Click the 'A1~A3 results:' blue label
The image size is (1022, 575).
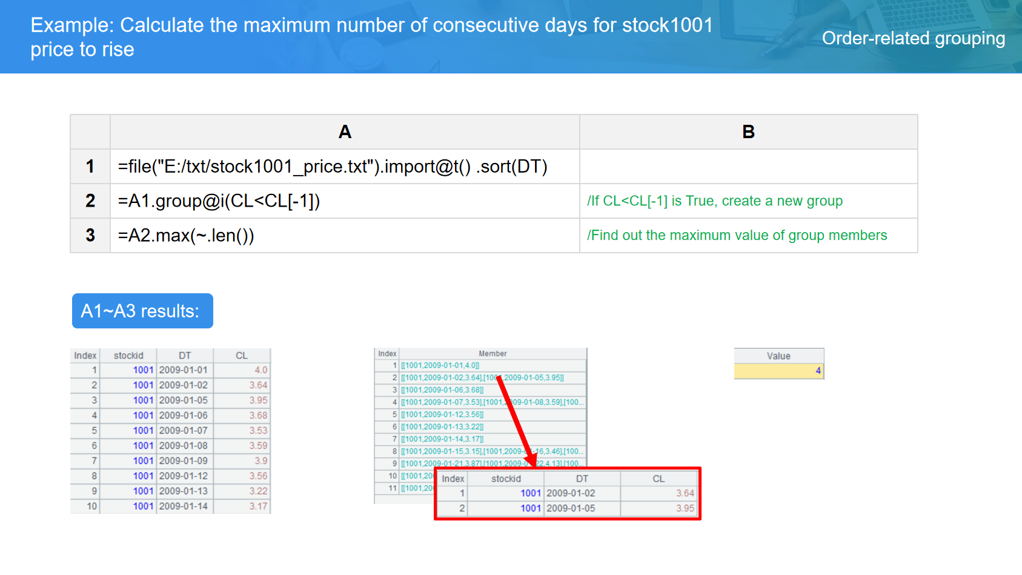[142, 311]
